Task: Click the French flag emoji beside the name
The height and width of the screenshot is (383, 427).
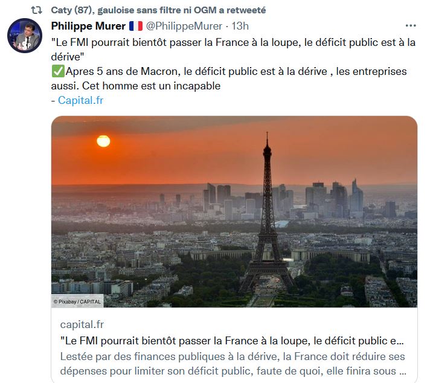Action: point(135,26)
